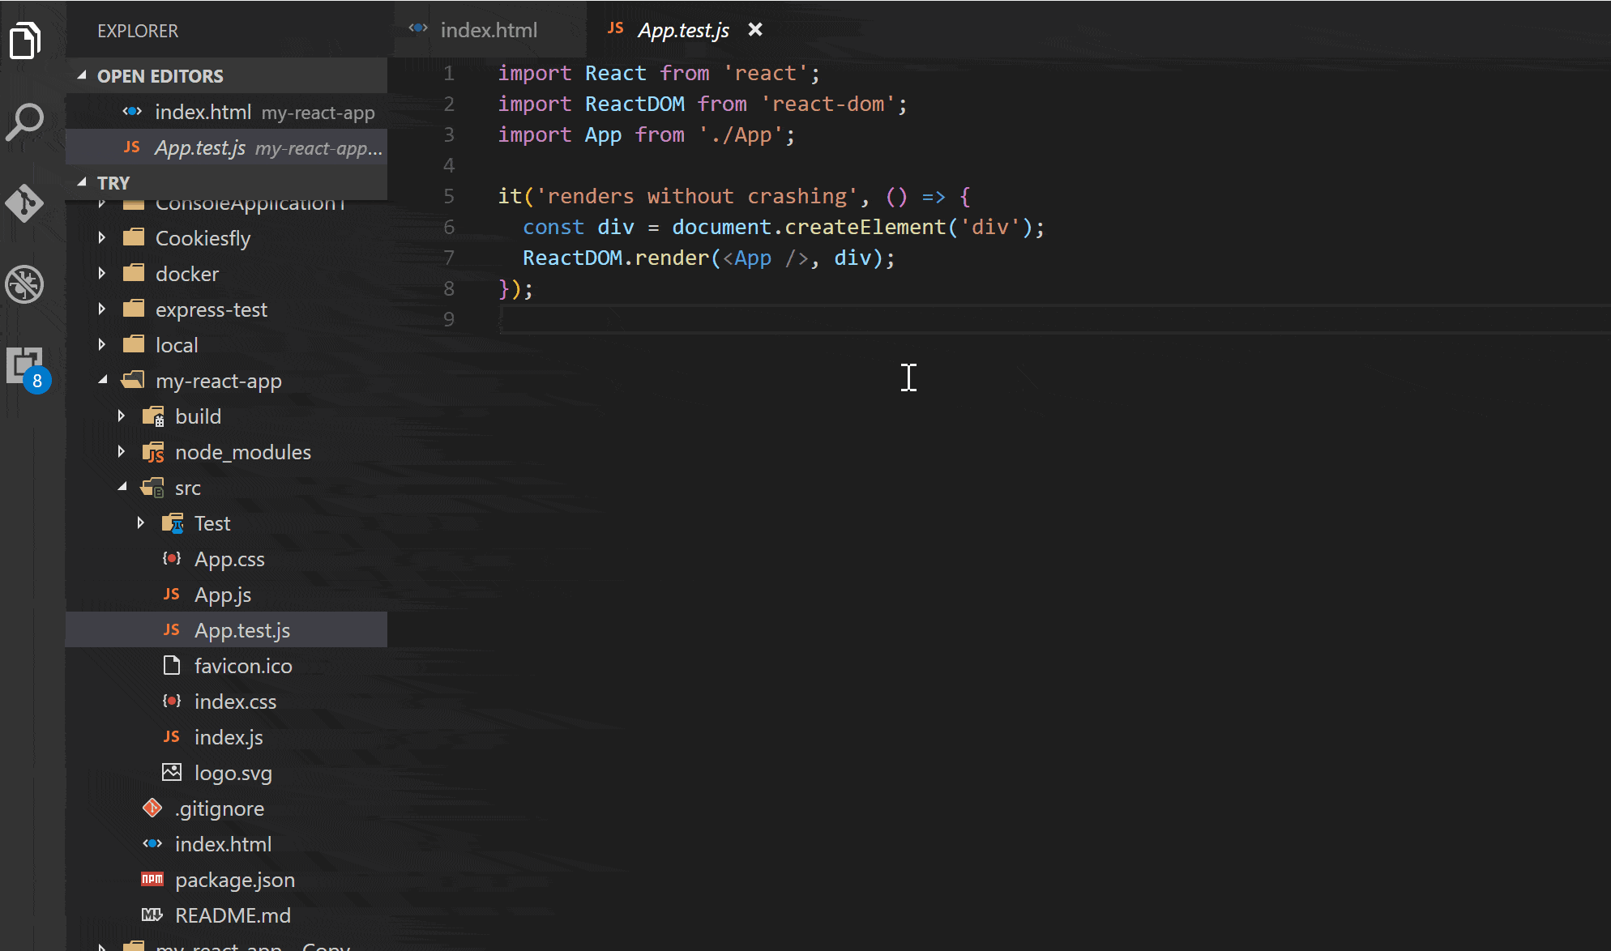
Task: Click the JS icon next to App.test.js tab
Action: pos(615,29)
